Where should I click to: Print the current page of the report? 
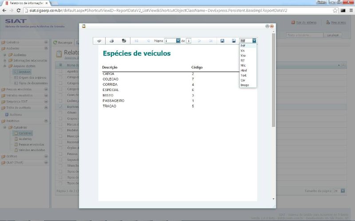pyautogui.click(x=124, y=41)
